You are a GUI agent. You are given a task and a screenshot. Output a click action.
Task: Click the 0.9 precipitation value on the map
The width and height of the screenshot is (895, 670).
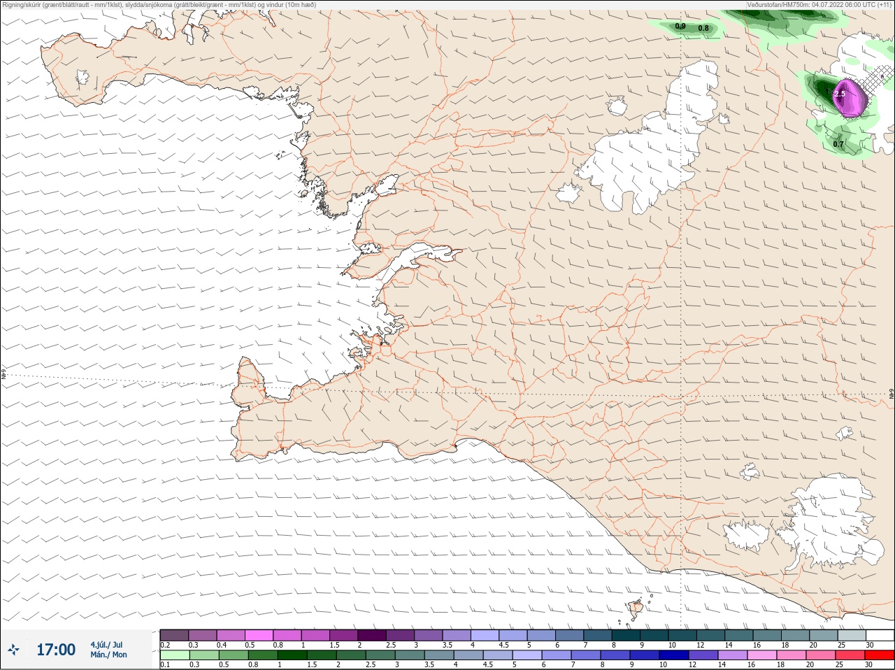[680, 27]
